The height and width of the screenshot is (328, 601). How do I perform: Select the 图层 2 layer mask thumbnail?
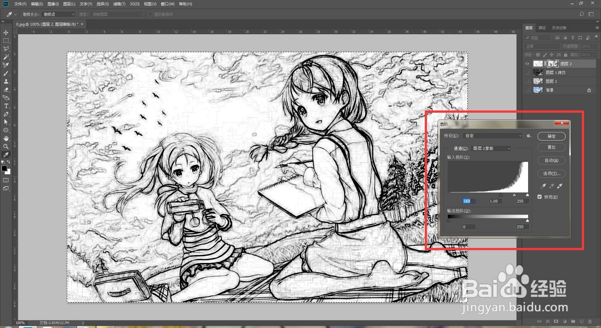[x=553, y=64]
